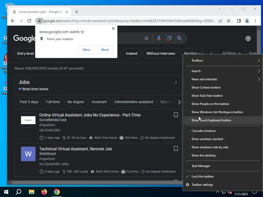Select the Indeed search chip
Viewport: 263px width, 197px height.
point(131,53)
